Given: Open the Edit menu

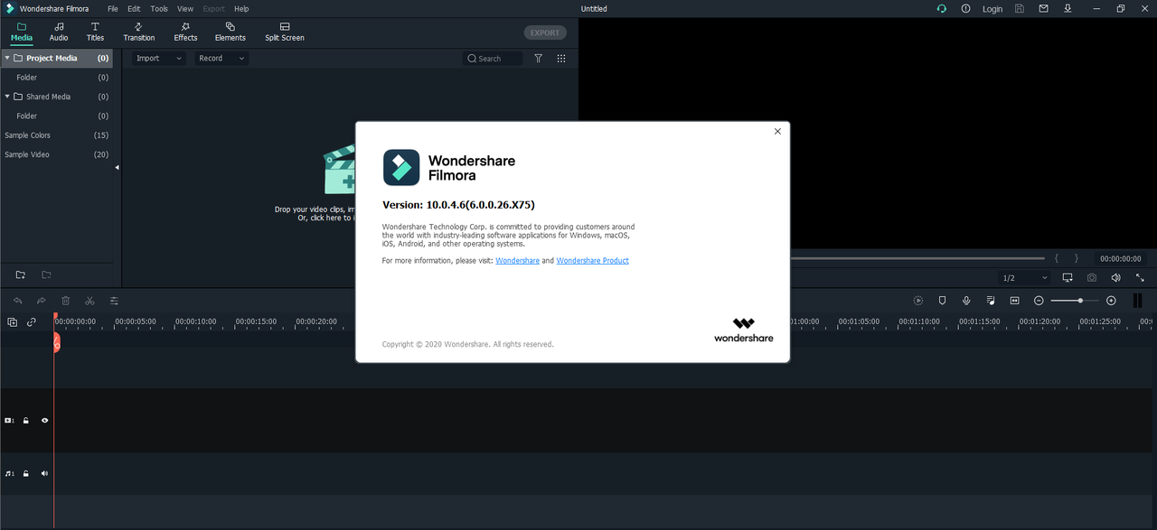Looking at the screenshot, I should (134, 9).
